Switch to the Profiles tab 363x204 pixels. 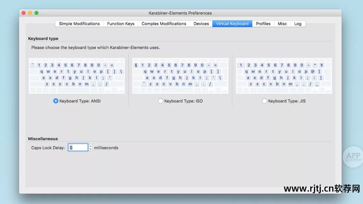(x=263, y=24)
